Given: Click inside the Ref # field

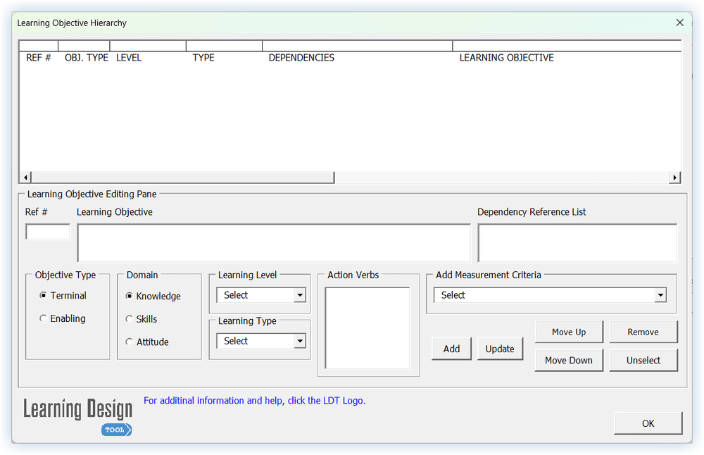Looking at the screenshot, I should tap(46, 231).
